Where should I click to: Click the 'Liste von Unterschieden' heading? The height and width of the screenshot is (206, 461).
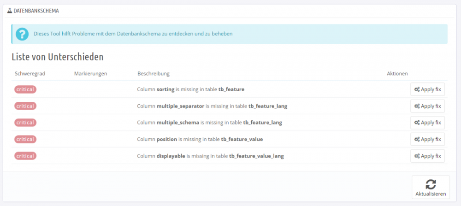click(x=57, y=57)
